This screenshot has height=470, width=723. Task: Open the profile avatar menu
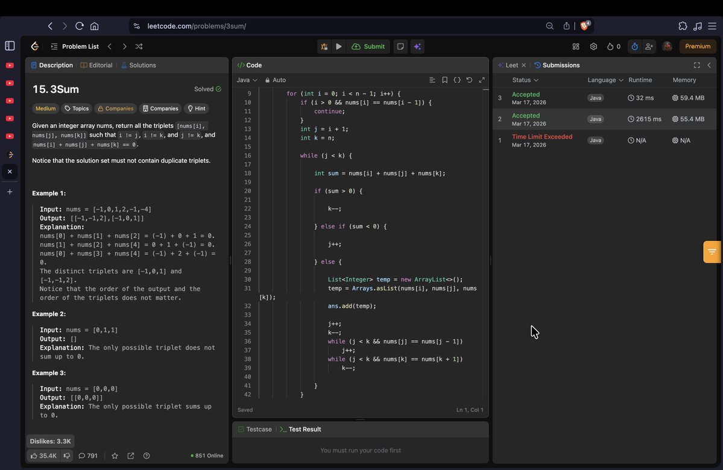pyautogui.click(x=667, y=46)
